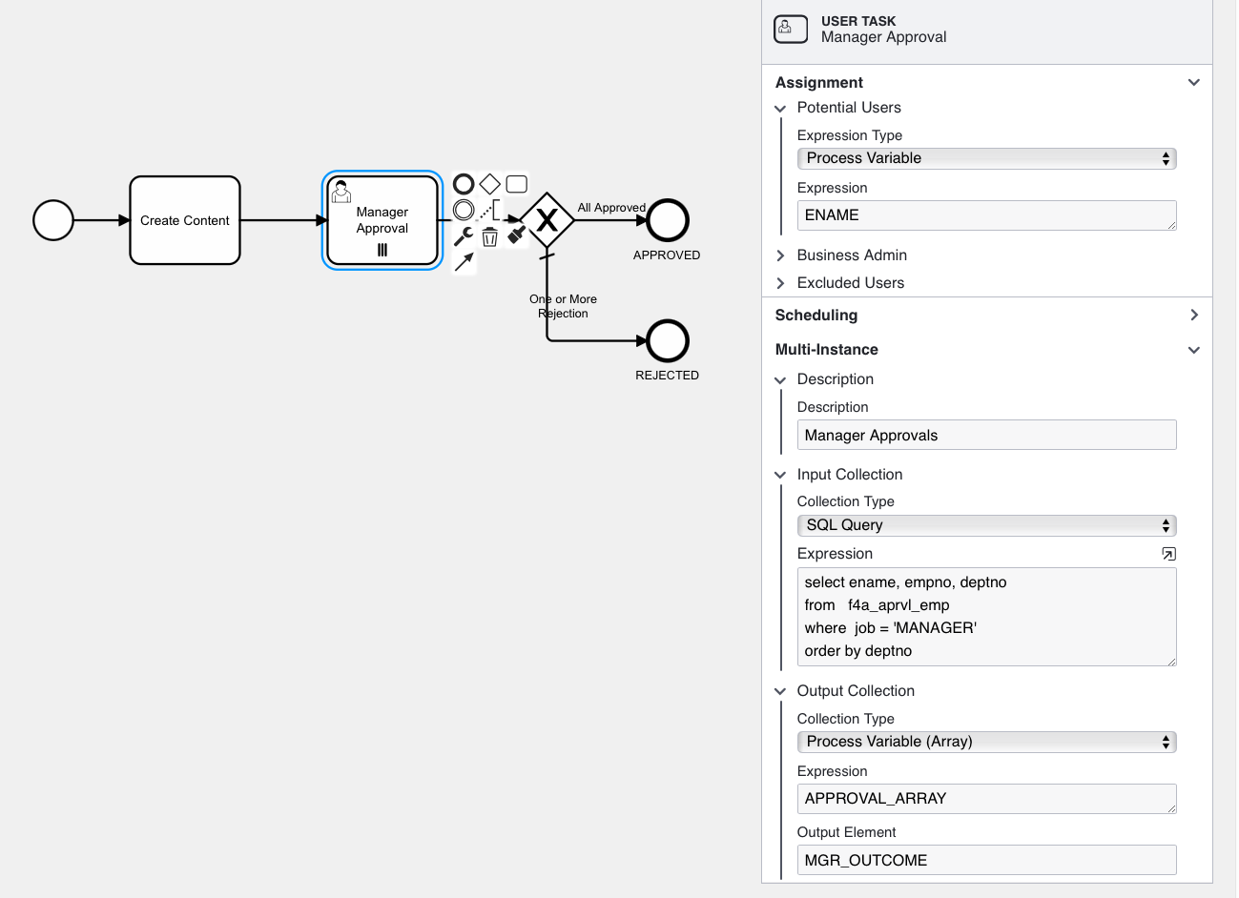Screen dimensions: 1239x898
Task: Collapse the Multi-Instance section
Action: (1193, 350)
